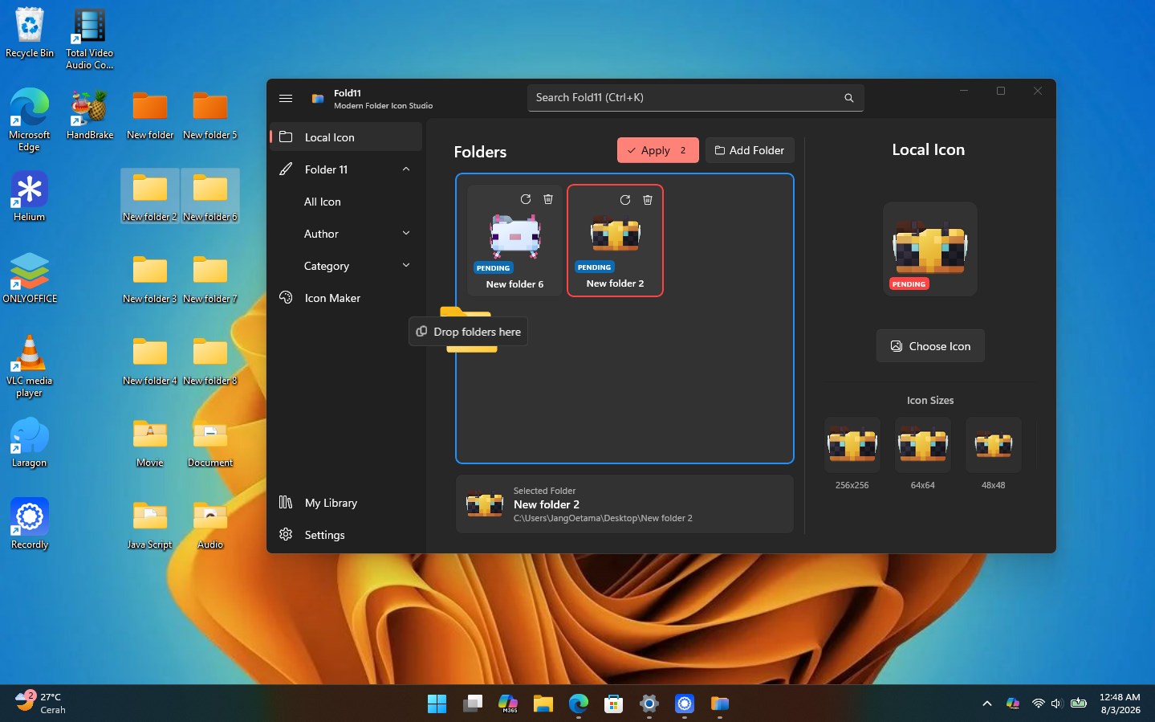Image resolution: width=1155 pixels, height=722 pixels.
Task: Select the 48x48 icon size preview
Action: tap(994, 445)
